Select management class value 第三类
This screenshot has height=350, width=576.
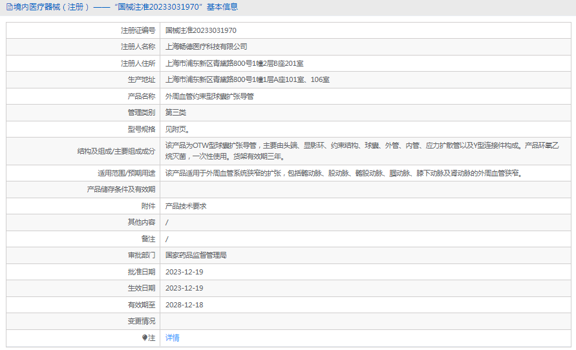176,112
